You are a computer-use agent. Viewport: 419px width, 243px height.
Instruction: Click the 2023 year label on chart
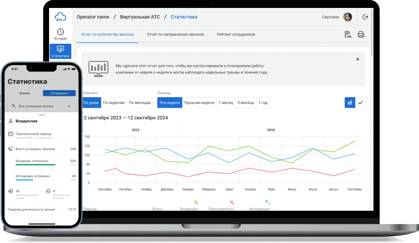pos(136,130)
